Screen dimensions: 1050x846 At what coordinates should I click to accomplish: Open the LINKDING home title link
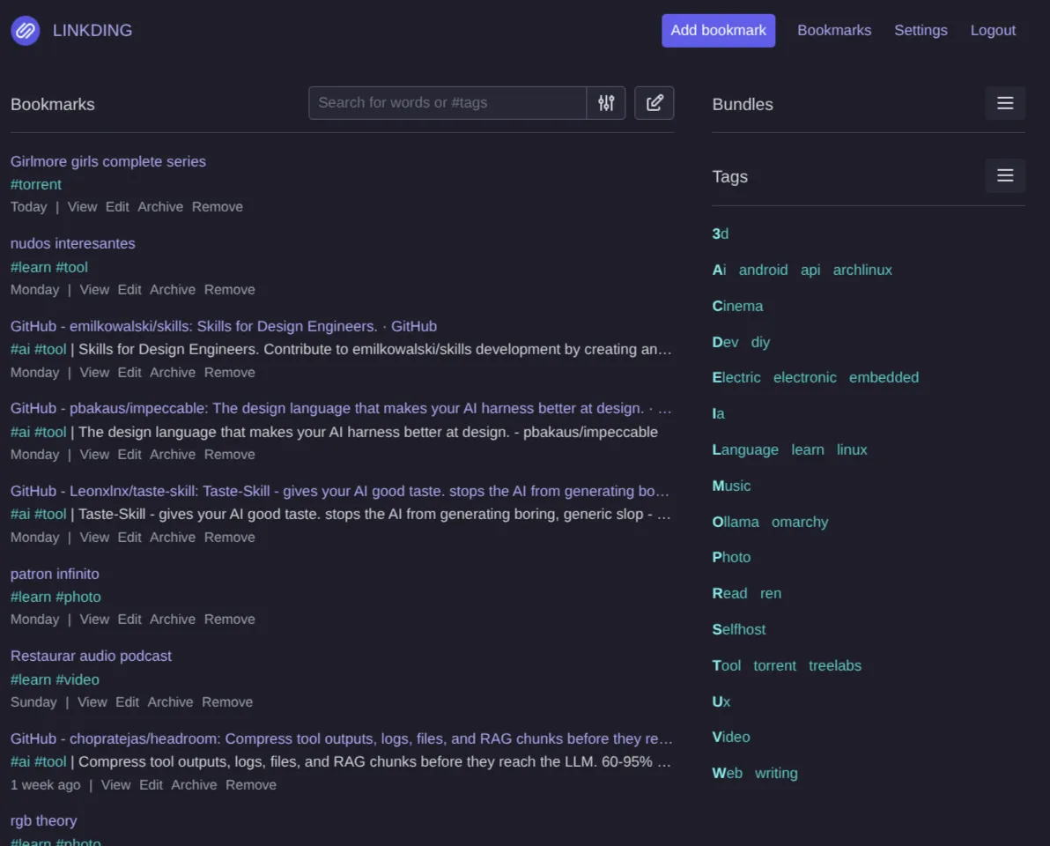point(92,31)
